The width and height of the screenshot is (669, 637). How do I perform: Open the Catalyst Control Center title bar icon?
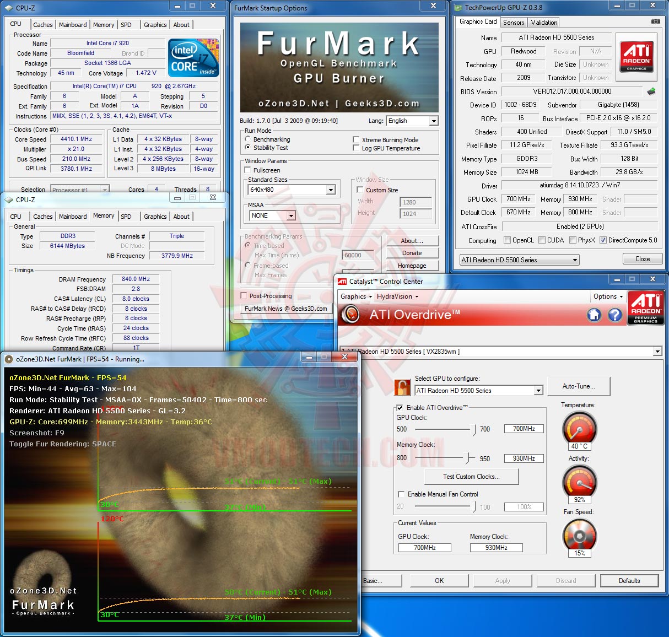point(342,282)
